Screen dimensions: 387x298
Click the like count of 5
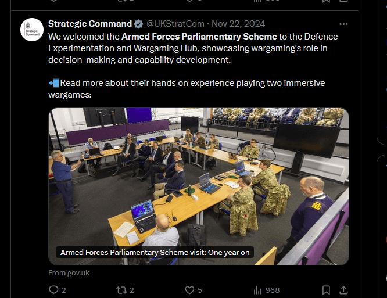click(x=199, y=290)
